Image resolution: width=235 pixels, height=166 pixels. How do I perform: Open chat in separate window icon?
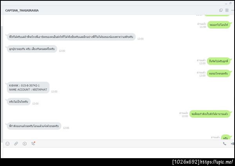[x=221, y=10]
